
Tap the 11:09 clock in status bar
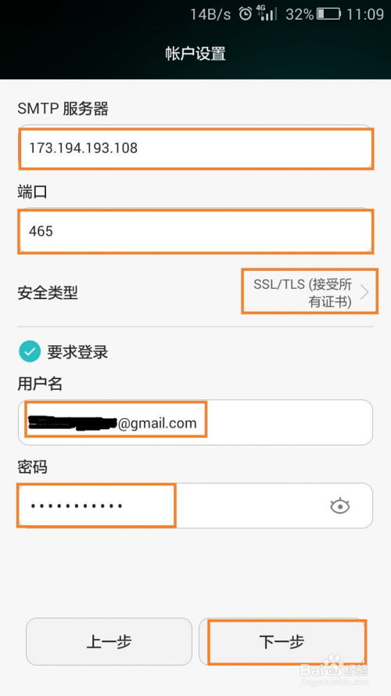coord(365,14)
